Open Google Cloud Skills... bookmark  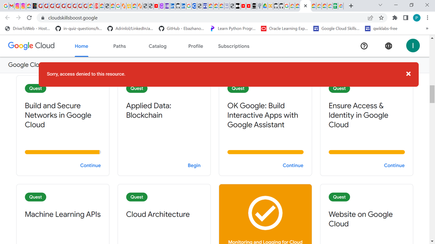(336, 28)
